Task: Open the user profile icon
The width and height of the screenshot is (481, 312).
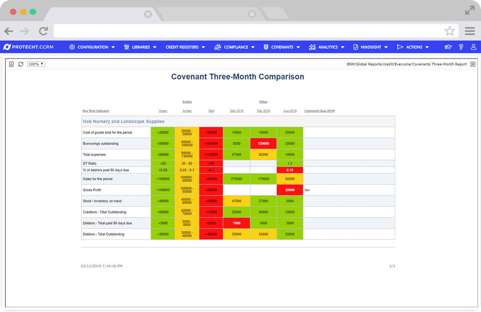Action: tap(473, 47)
